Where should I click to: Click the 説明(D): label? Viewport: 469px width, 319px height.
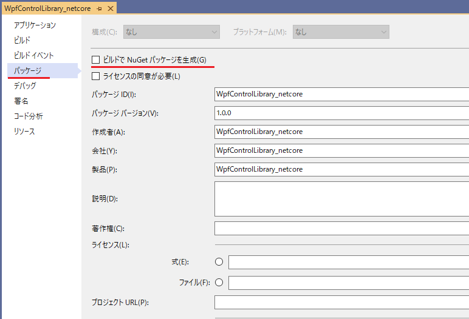click(x=104, y=199)
